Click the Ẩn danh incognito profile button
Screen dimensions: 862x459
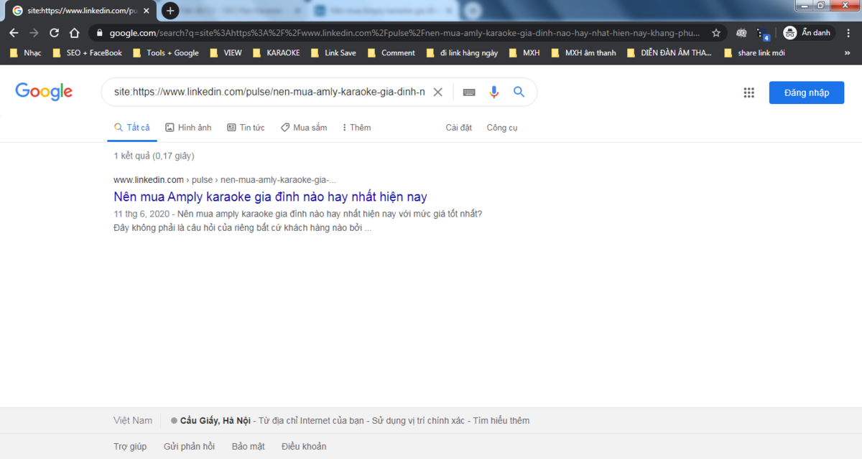point(807,33)
